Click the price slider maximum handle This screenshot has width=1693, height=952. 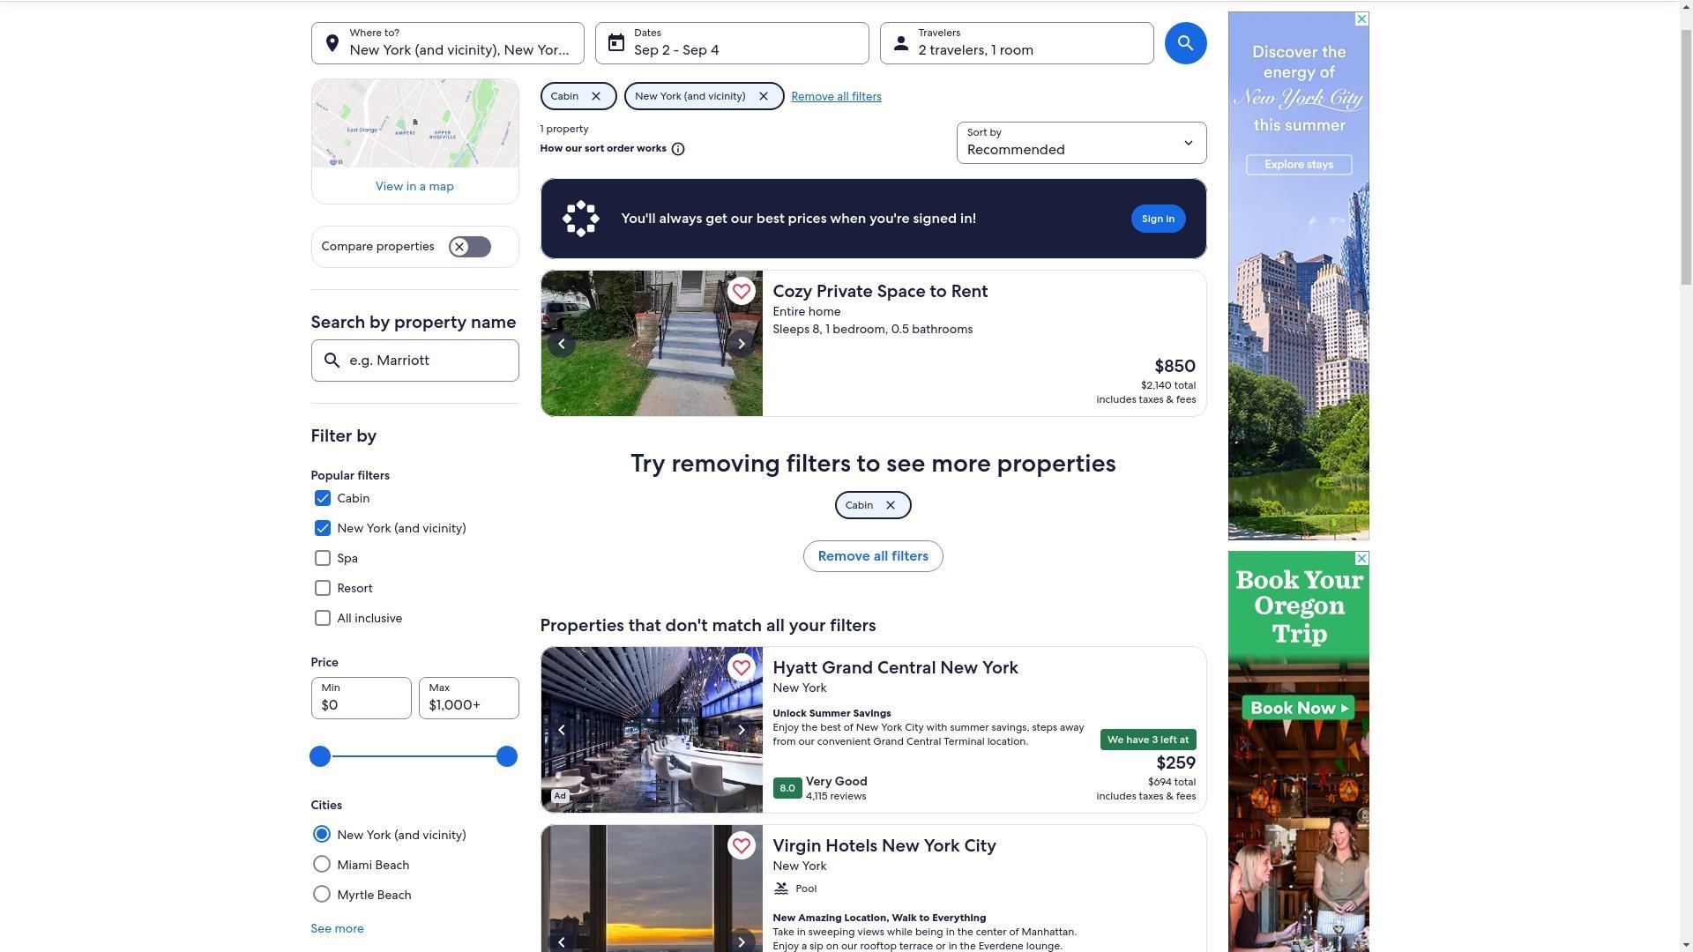click(x=506, y=756)
